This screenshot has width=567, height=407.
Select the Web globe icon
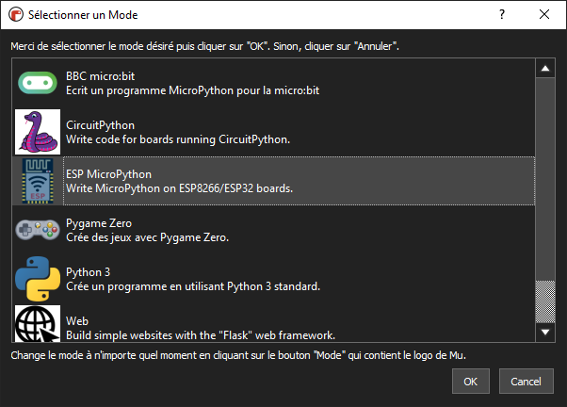[x=38, y=323]
